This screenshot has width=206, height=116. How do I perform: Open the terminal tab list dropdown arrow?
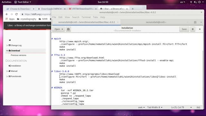pyautogui.click(x=201, y=22)
